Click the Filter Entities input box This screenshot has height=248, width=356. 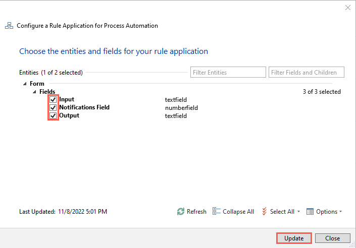point(228,73)
